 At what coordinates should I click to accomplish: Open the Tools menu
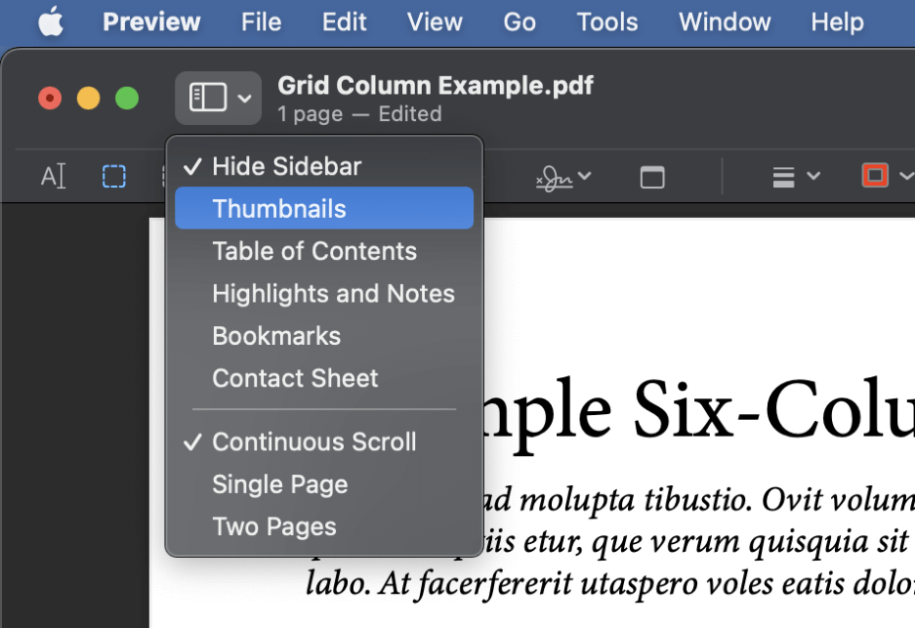point(606,21)
